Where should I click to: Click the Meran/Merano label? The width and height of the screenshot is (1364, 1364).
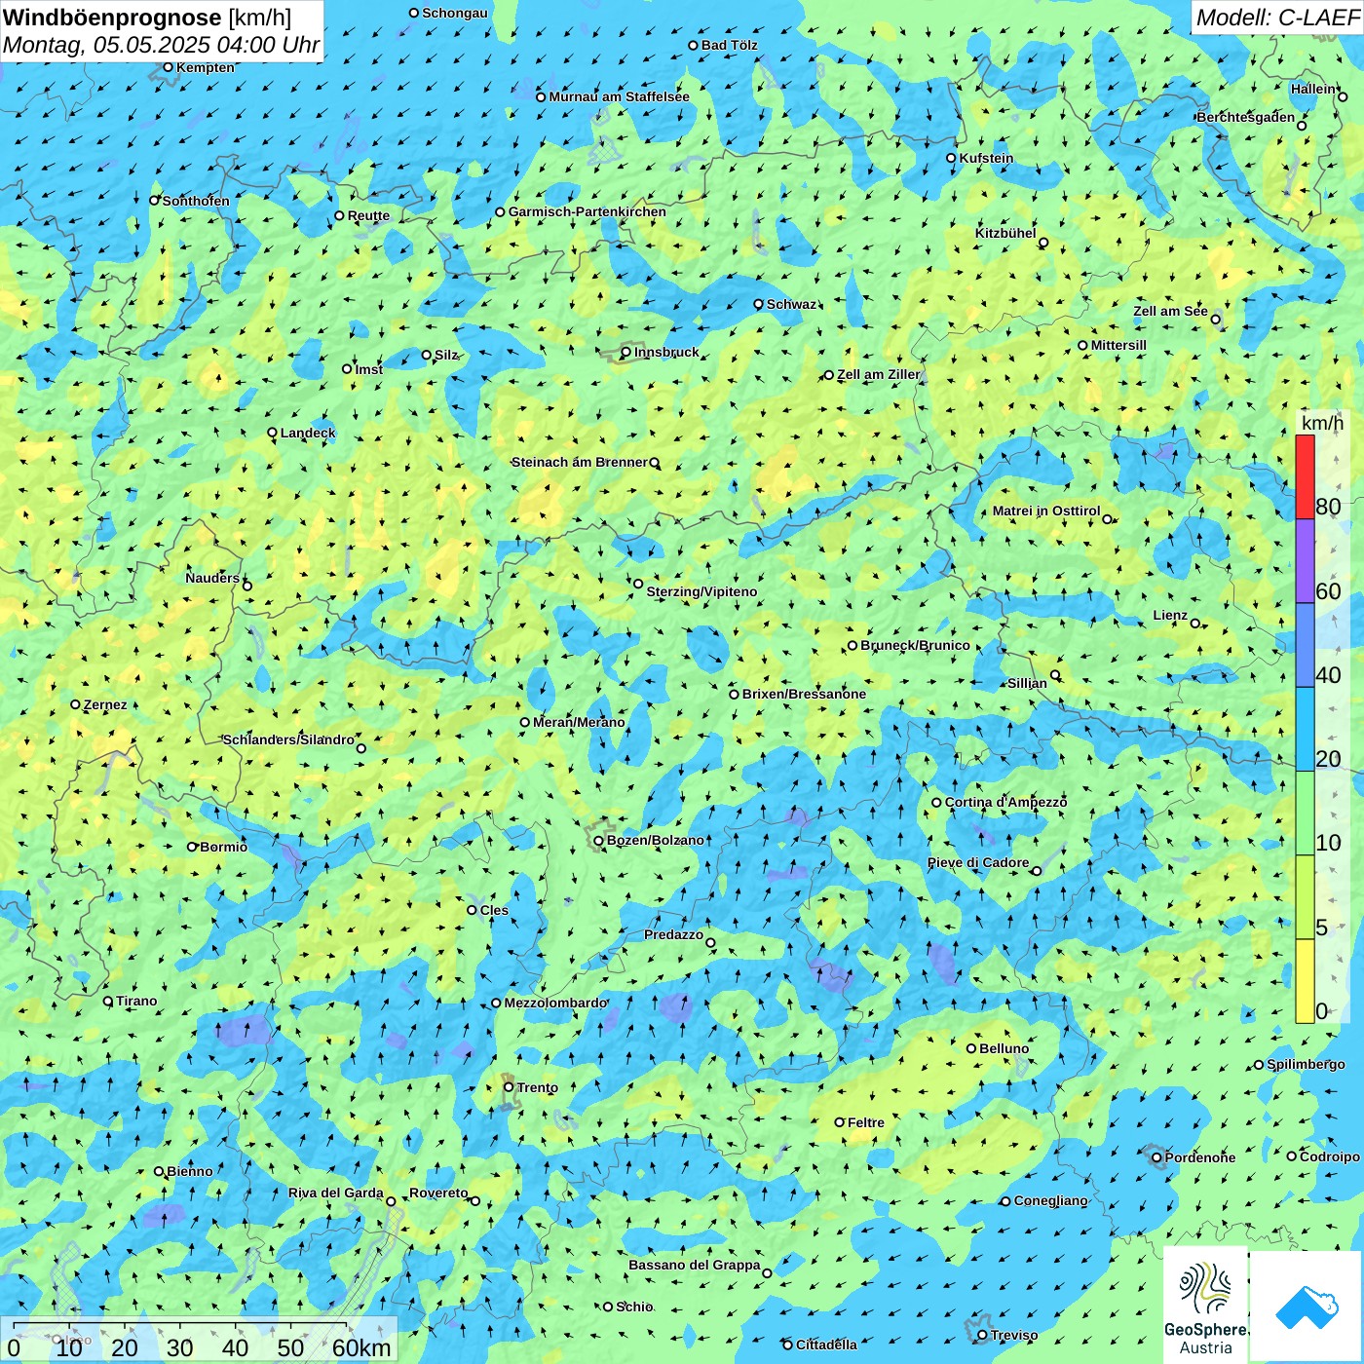click(579, 722)
